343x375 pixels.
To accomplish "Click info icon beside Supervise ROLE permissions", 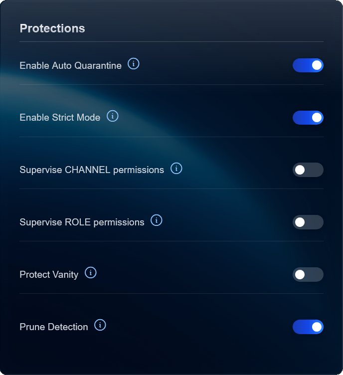I will pyautogui.click(x=157, y=220).
